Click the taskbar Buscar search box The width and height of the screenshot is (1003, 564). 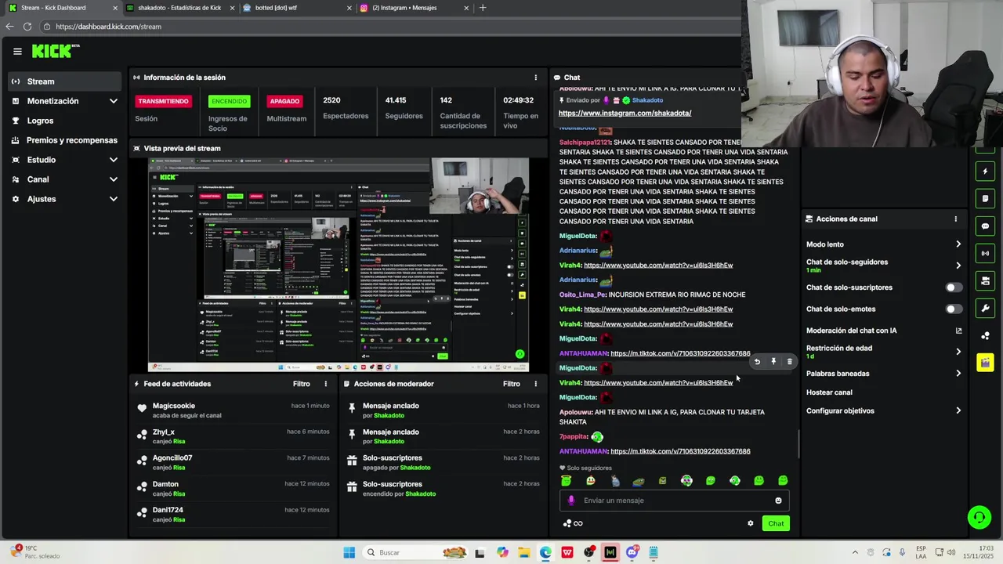pos(415,553)
